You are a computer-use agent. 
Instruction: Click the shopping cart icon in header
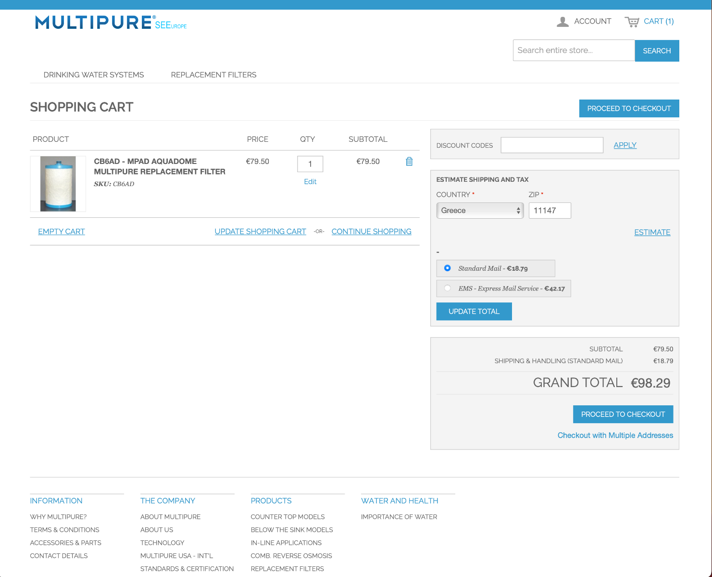(632, 22)
